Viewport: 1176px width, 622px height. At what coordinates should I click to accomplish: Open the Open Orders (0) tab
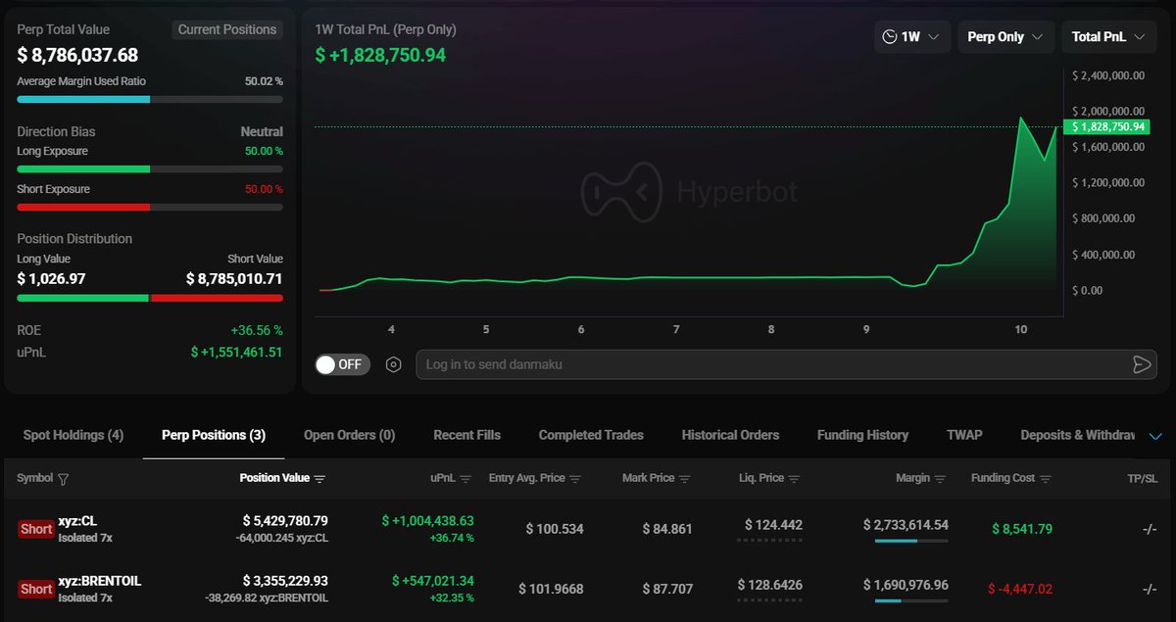tap(349, 435)
